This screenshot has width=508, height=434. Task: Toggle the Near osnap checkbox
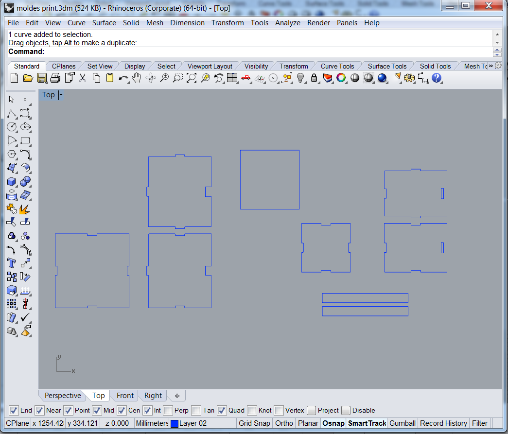(39, 410)
